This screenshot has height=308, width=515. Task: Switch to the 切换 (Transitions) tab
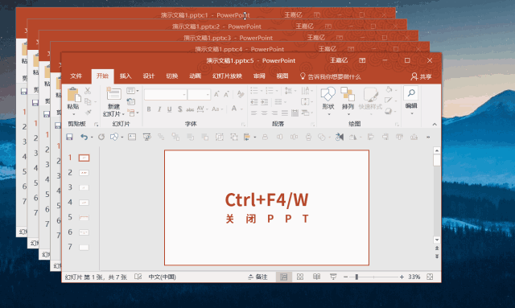coord(171,76)
